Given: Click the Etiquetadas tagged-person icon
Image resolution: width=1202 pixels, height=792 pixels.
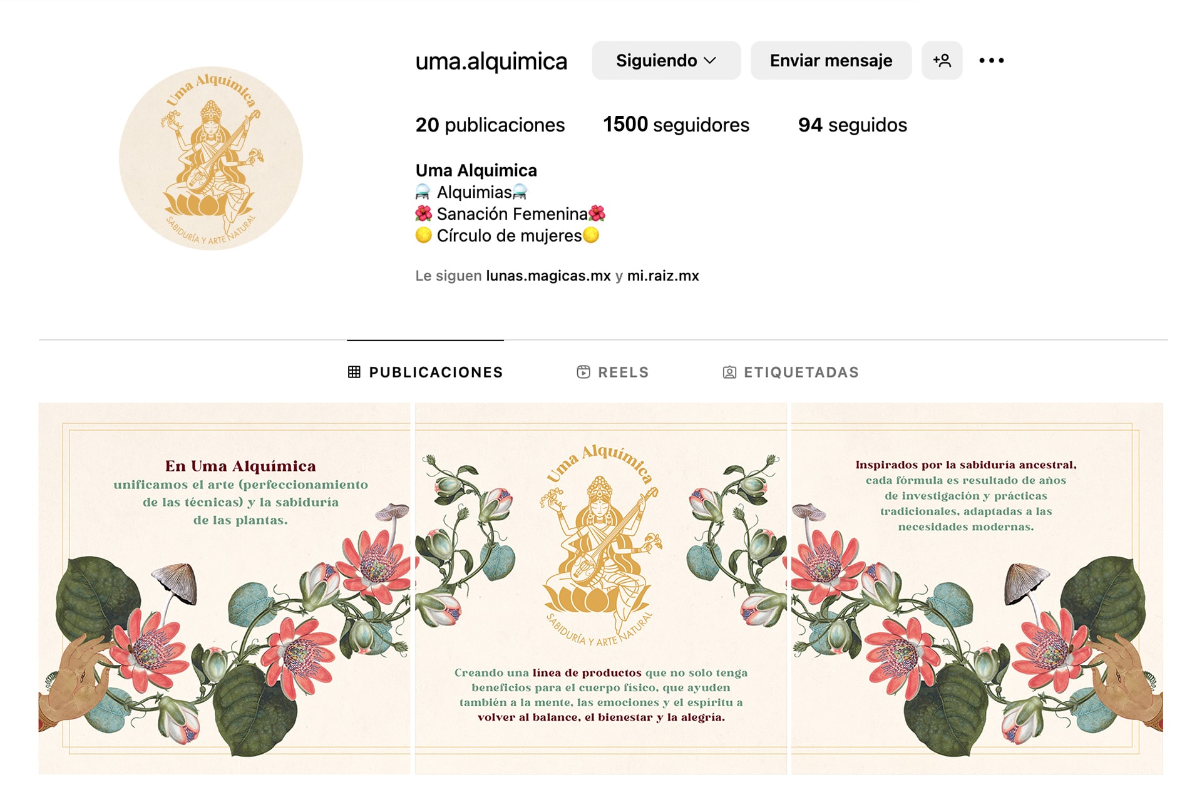Looking at the screenshot, I should tap(729, 372).
